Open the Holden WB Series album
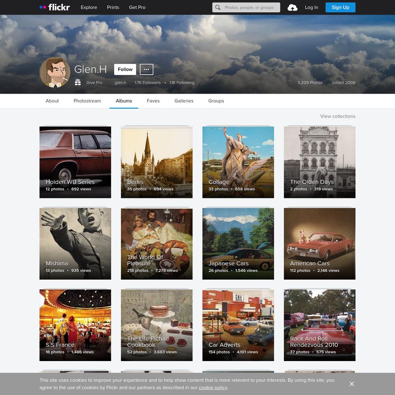 75,162
